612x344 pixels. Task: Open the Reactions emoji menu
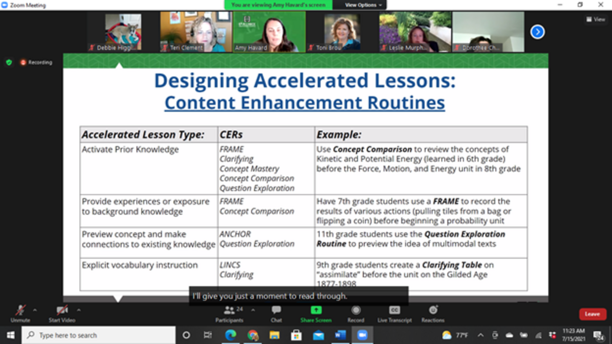[433, 311]
